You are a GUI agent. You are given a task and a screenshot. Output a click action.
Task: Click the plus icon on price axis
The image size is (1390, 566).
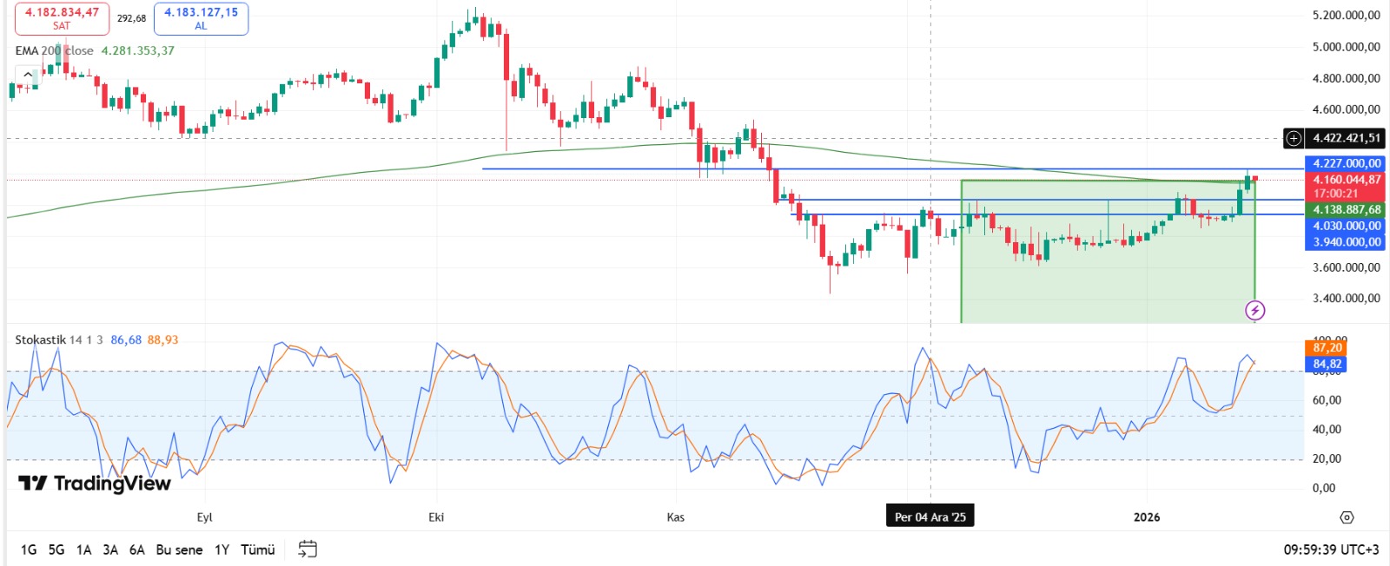pos(1294,138)
